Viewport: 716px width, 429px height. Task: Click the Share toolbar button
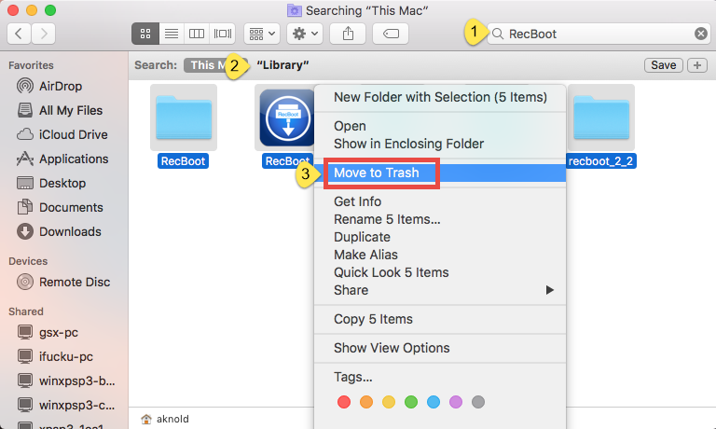[348, 34]
